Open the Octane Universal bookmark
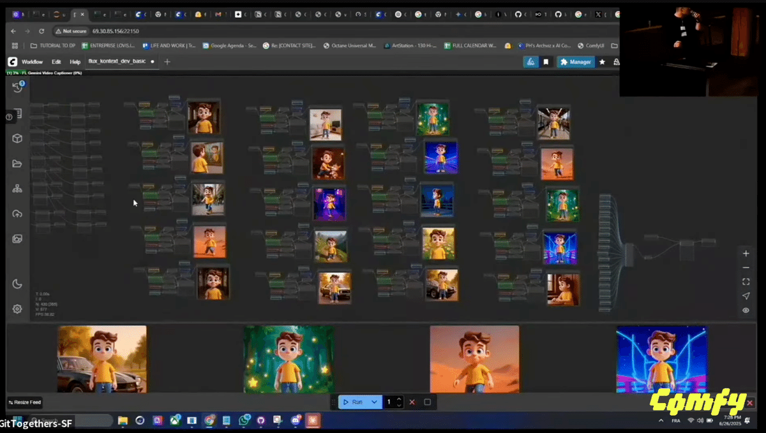The width and height of the screenshot is (766, 433). click(x=350, y=46)
